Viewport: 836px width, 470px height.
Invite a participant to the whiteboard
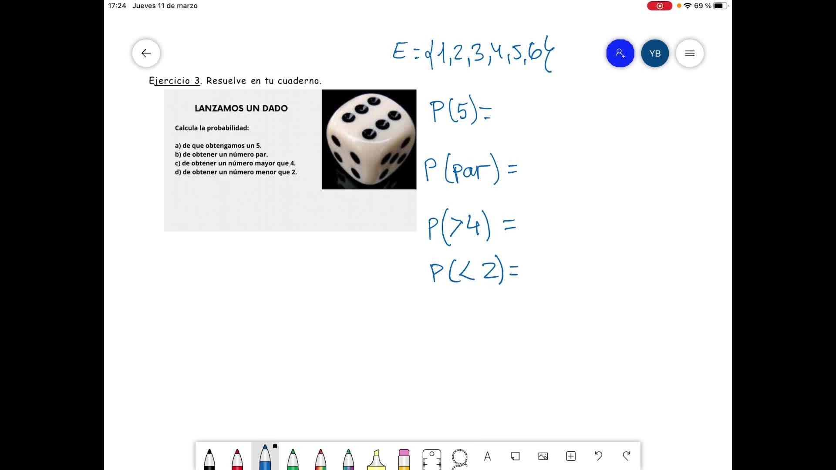tap(620, 53)
